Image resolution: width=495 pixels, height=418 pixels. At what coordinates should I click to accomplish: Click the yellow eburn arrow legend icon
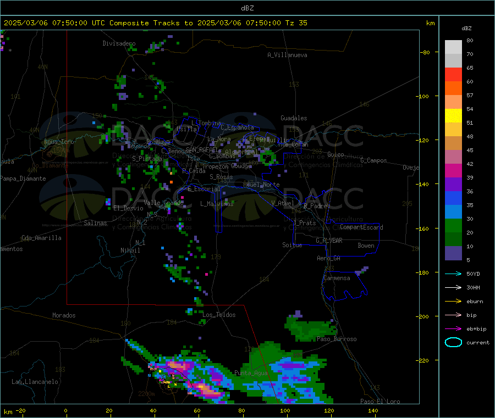click(453, 302)
